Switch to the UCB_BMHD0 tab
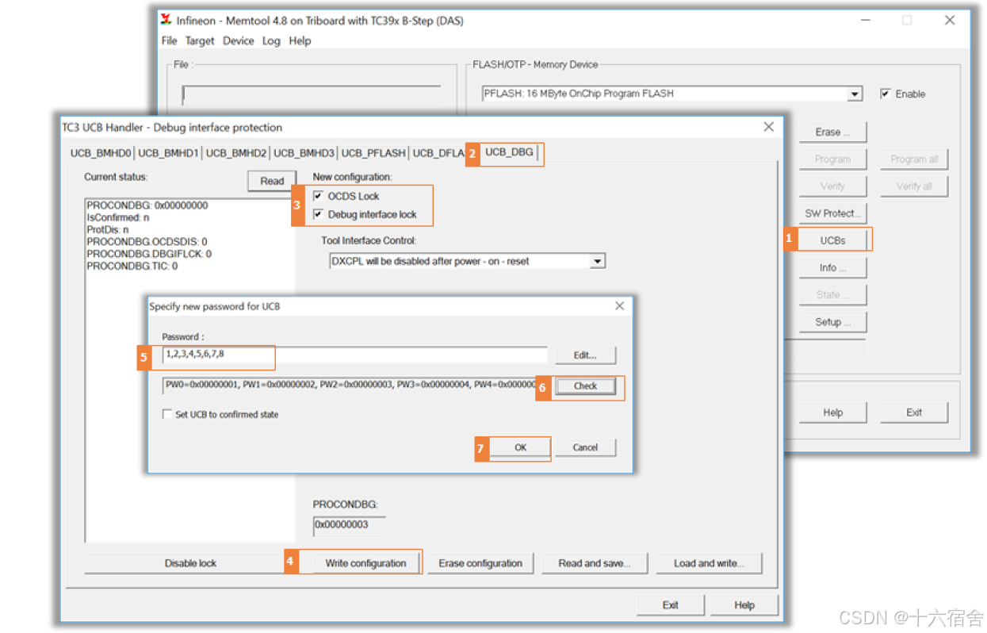Screen dimensions: 987x633 100,152
